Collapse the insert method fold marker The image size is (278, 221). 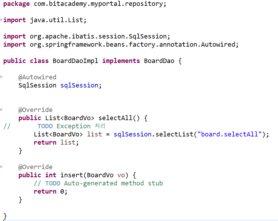pos(1,166)
